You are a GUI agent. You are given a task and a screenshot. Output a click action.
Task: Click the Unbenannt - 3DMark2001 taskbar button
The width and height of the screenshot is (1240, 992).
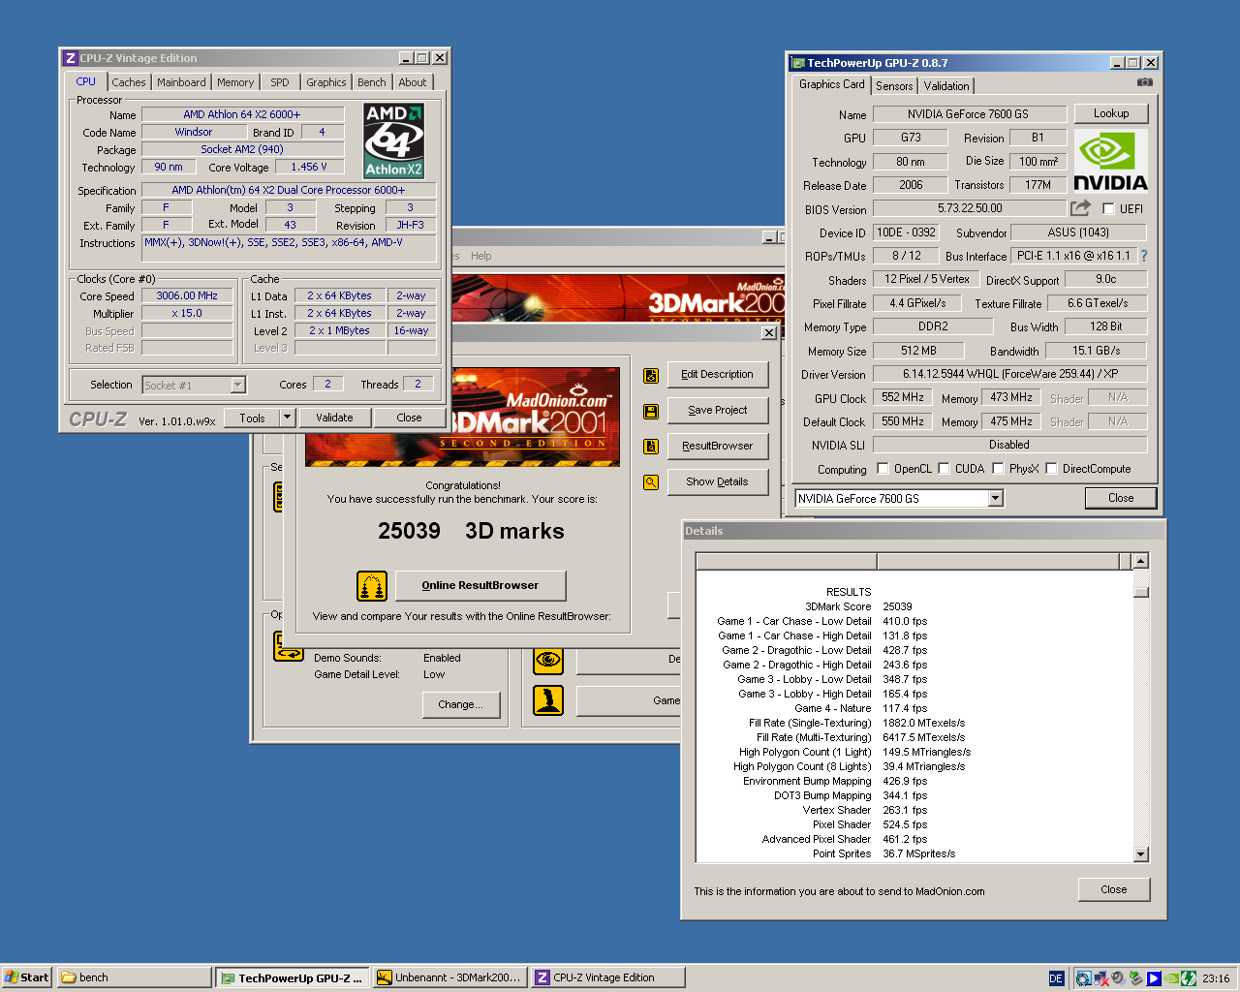pyautogui.click(x=450, y=977)
